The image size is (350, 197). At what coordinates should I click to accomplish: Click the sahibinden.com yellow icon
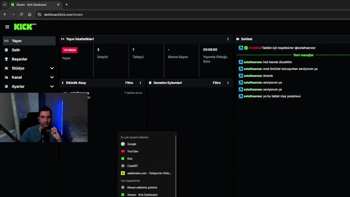123,173
